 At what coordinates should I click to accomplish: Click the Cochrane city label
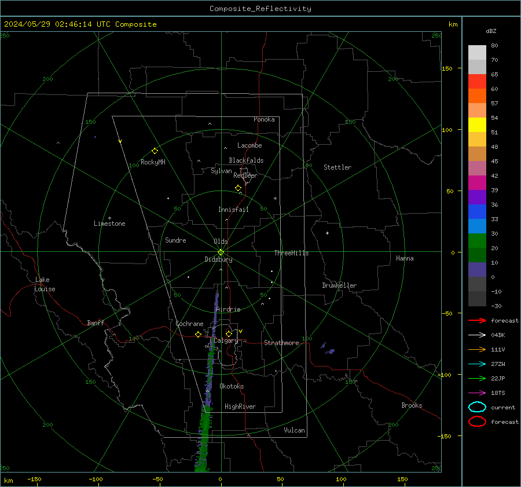[x=189, y=324]
